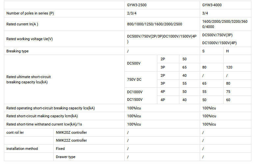This screenshot has width=255, height=168.
Task: Click the '120' breaking capacity value
Action: (x=229, y=67)
